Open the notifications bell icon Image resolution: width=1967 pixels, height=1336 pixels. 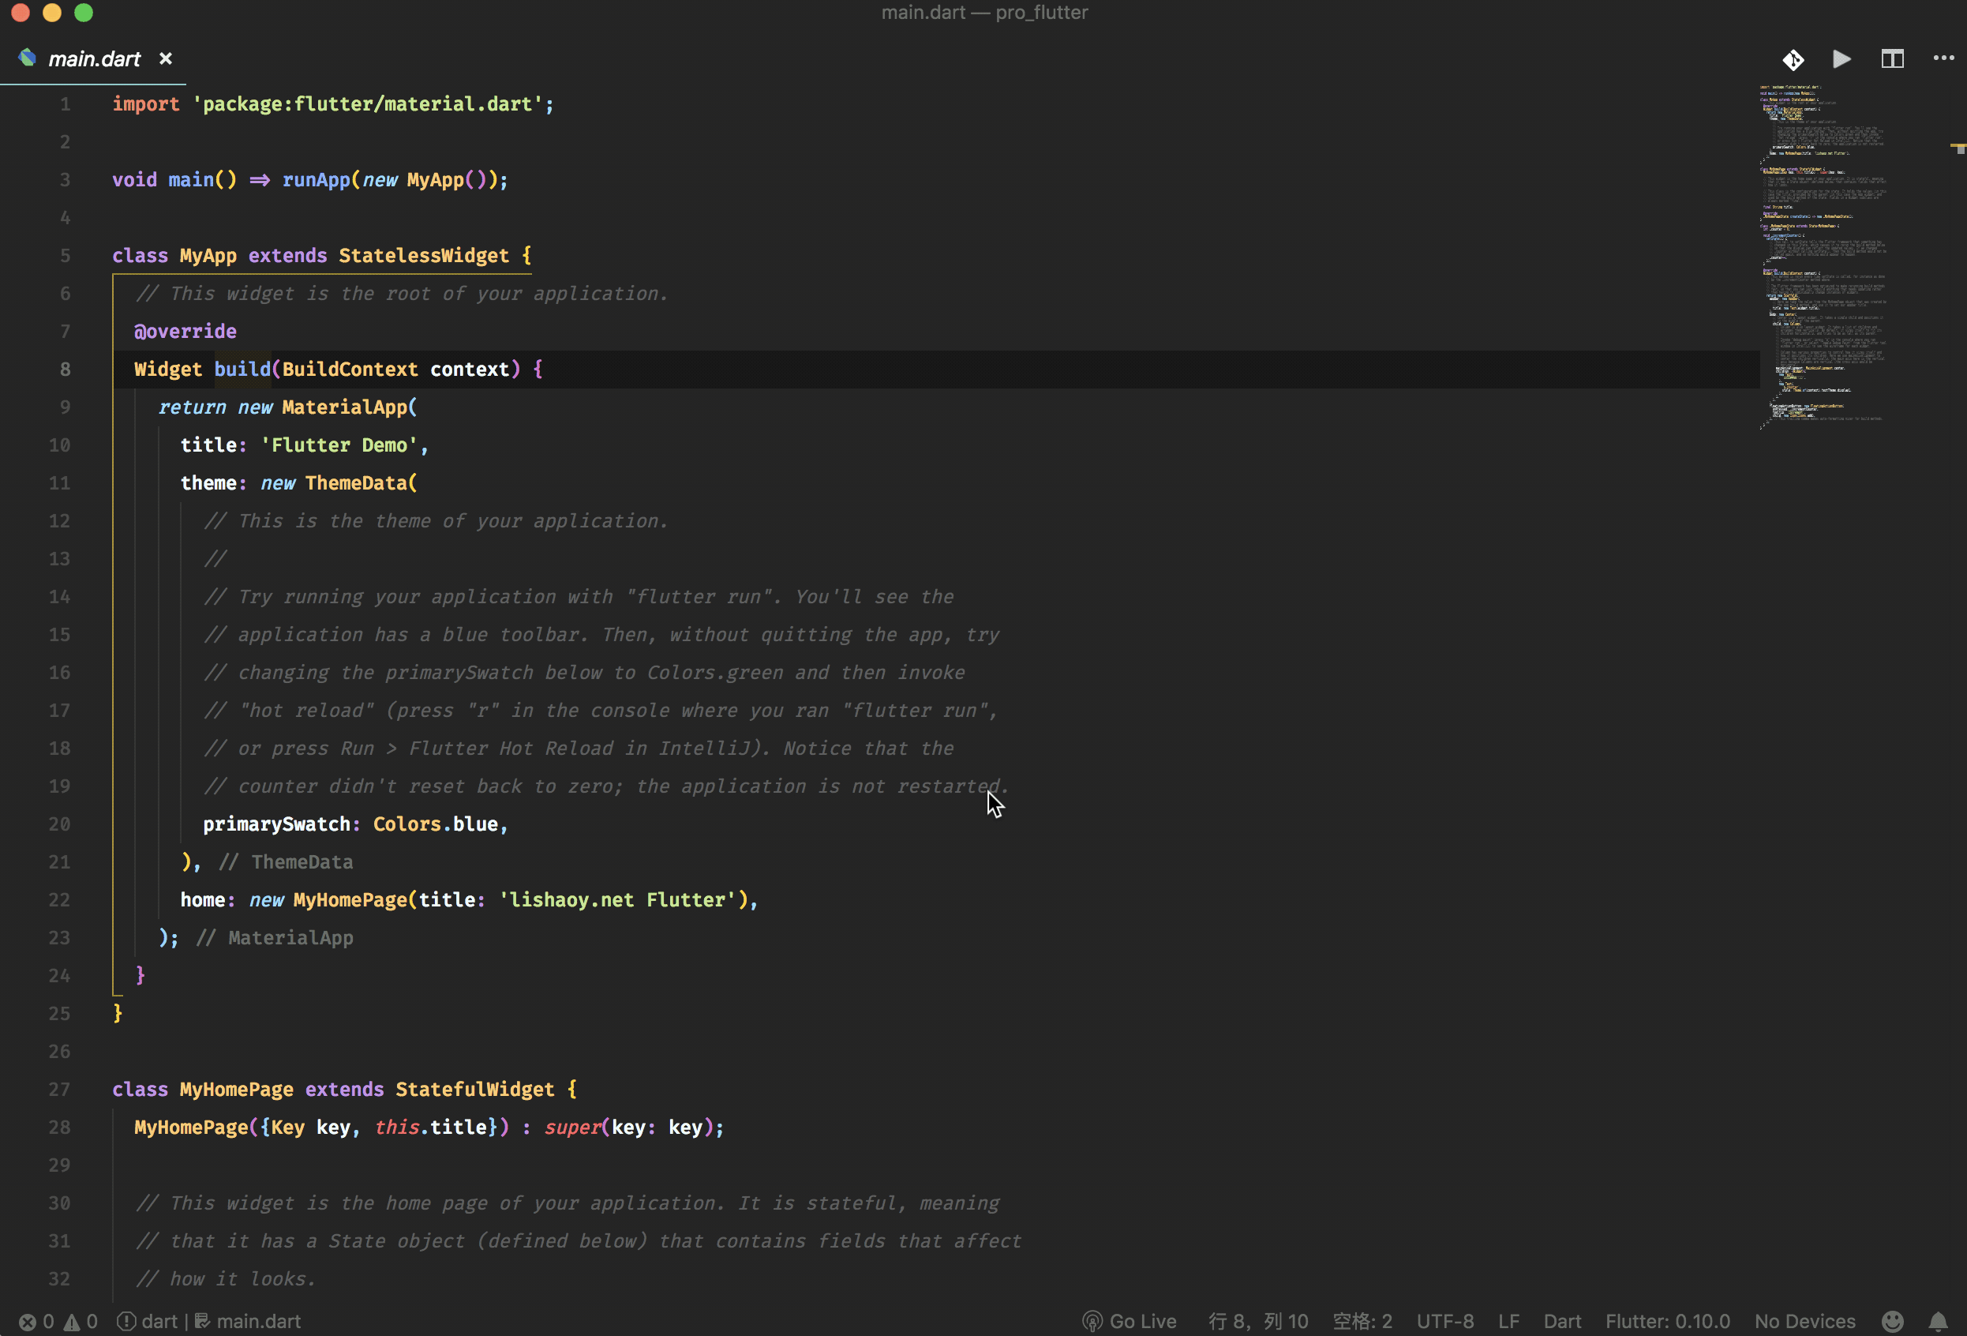click(x=1937, y=1321)
